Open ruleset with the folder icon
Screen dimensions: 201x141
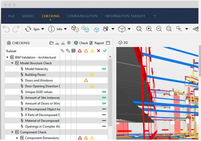click(x=52, y=43)
